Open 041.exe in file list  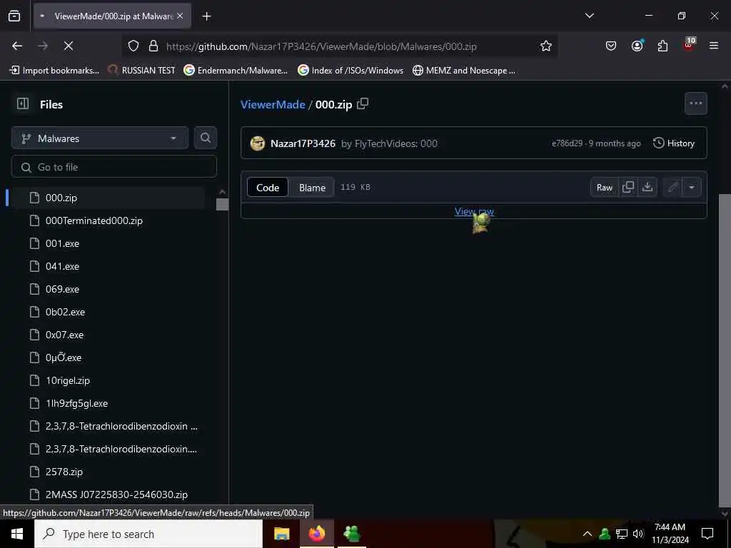click(x=62, y=266)
